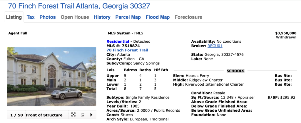View the History tab
Screen dimensions: 301x123
point(102,17)
